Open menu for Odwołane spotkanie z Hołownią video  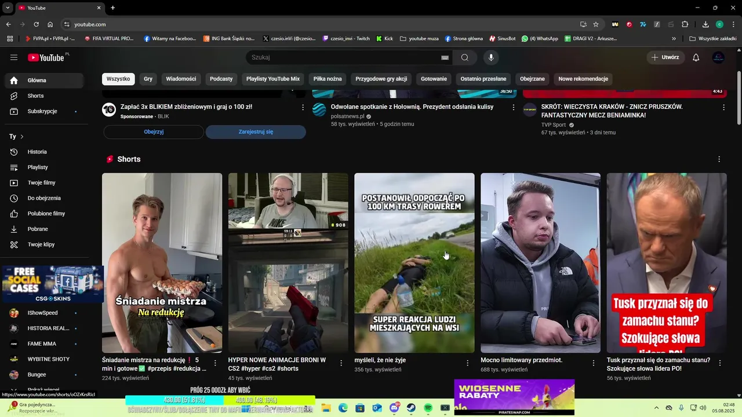point(513,107)
